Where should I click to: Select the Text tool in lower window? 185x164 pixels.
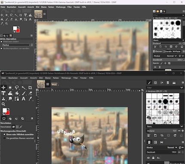coord(24,99)
